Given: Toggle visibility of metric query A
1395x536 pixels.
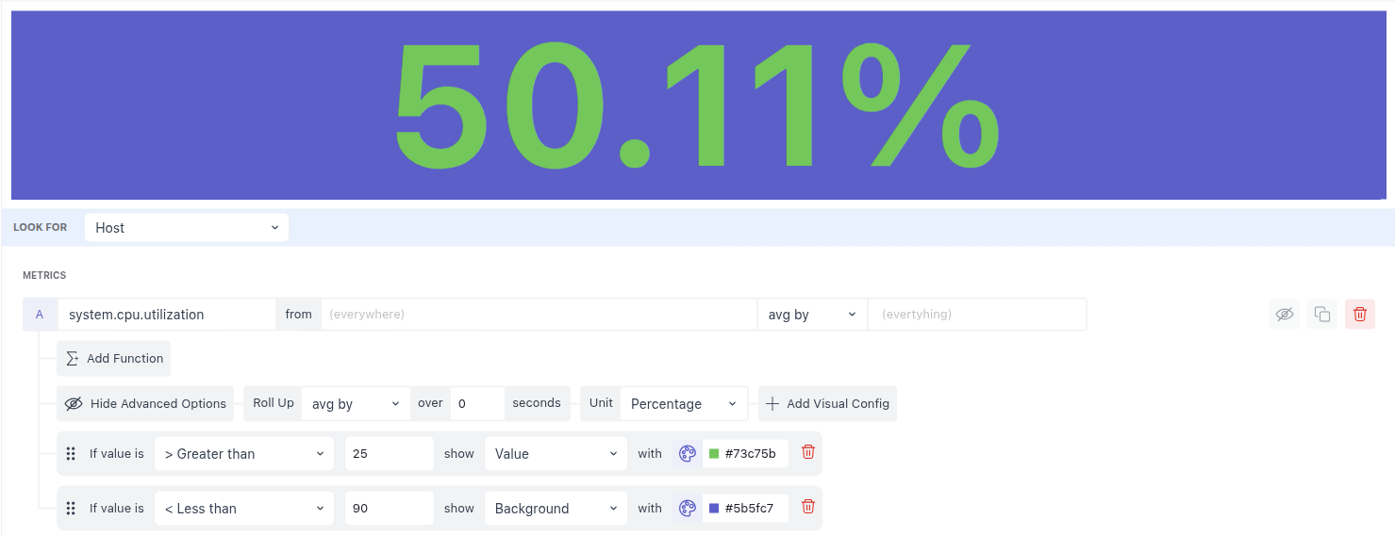Looking at the screenshot, I should (x=1284, y=315).
